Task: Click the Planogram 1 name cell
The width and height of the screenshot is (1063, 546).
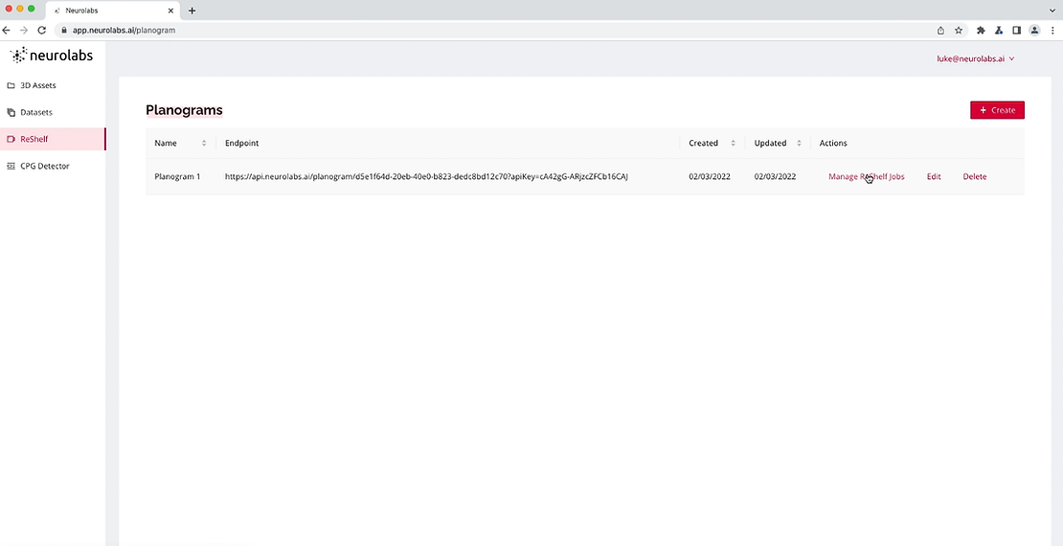Action: pos(177,176)
